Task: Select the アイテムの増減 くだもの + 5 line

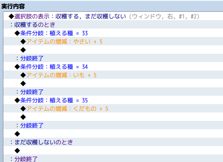Action: (x=113, y=108)
